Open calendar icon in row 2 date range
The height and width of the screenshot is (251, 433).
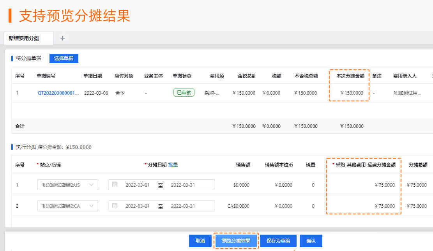[x=115, y=206]
